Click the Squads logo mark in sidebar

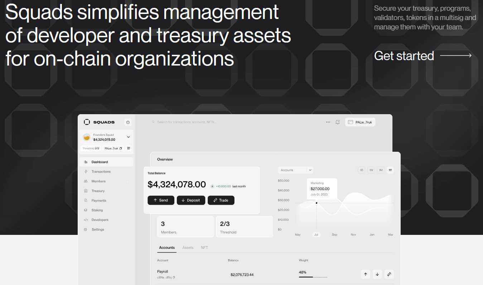pyautogui.click(x=87, y=122)
